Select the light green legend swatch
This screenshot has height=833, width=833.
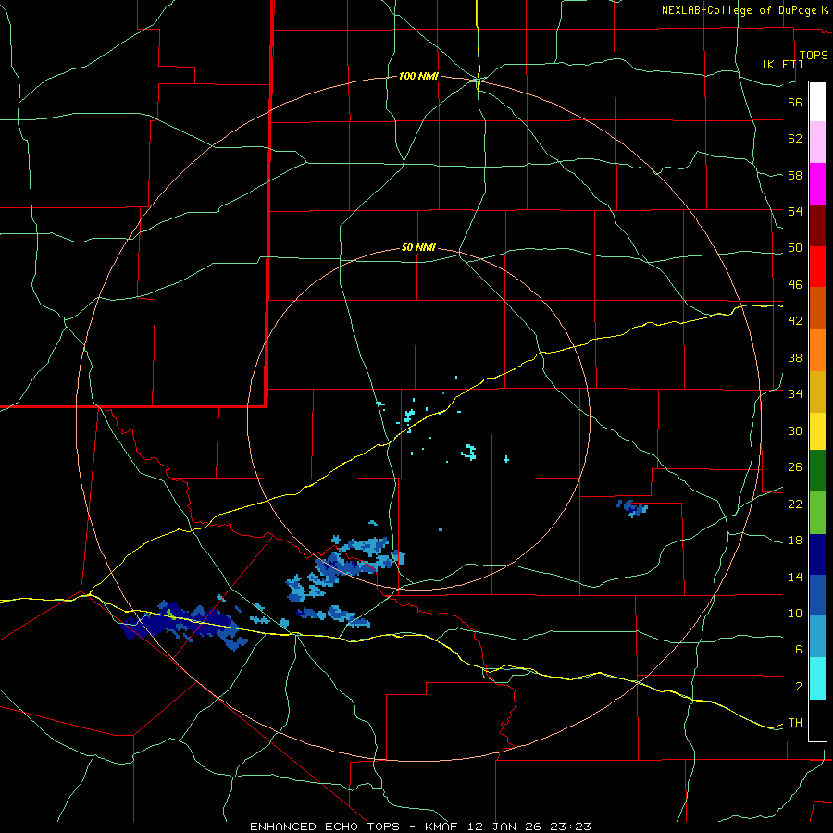click(817, 513)
